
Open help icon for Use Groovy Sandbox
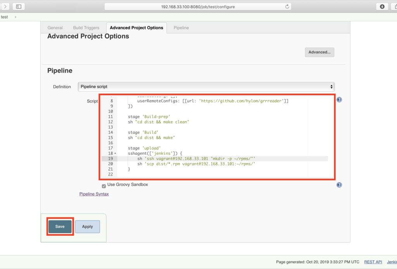339,185
